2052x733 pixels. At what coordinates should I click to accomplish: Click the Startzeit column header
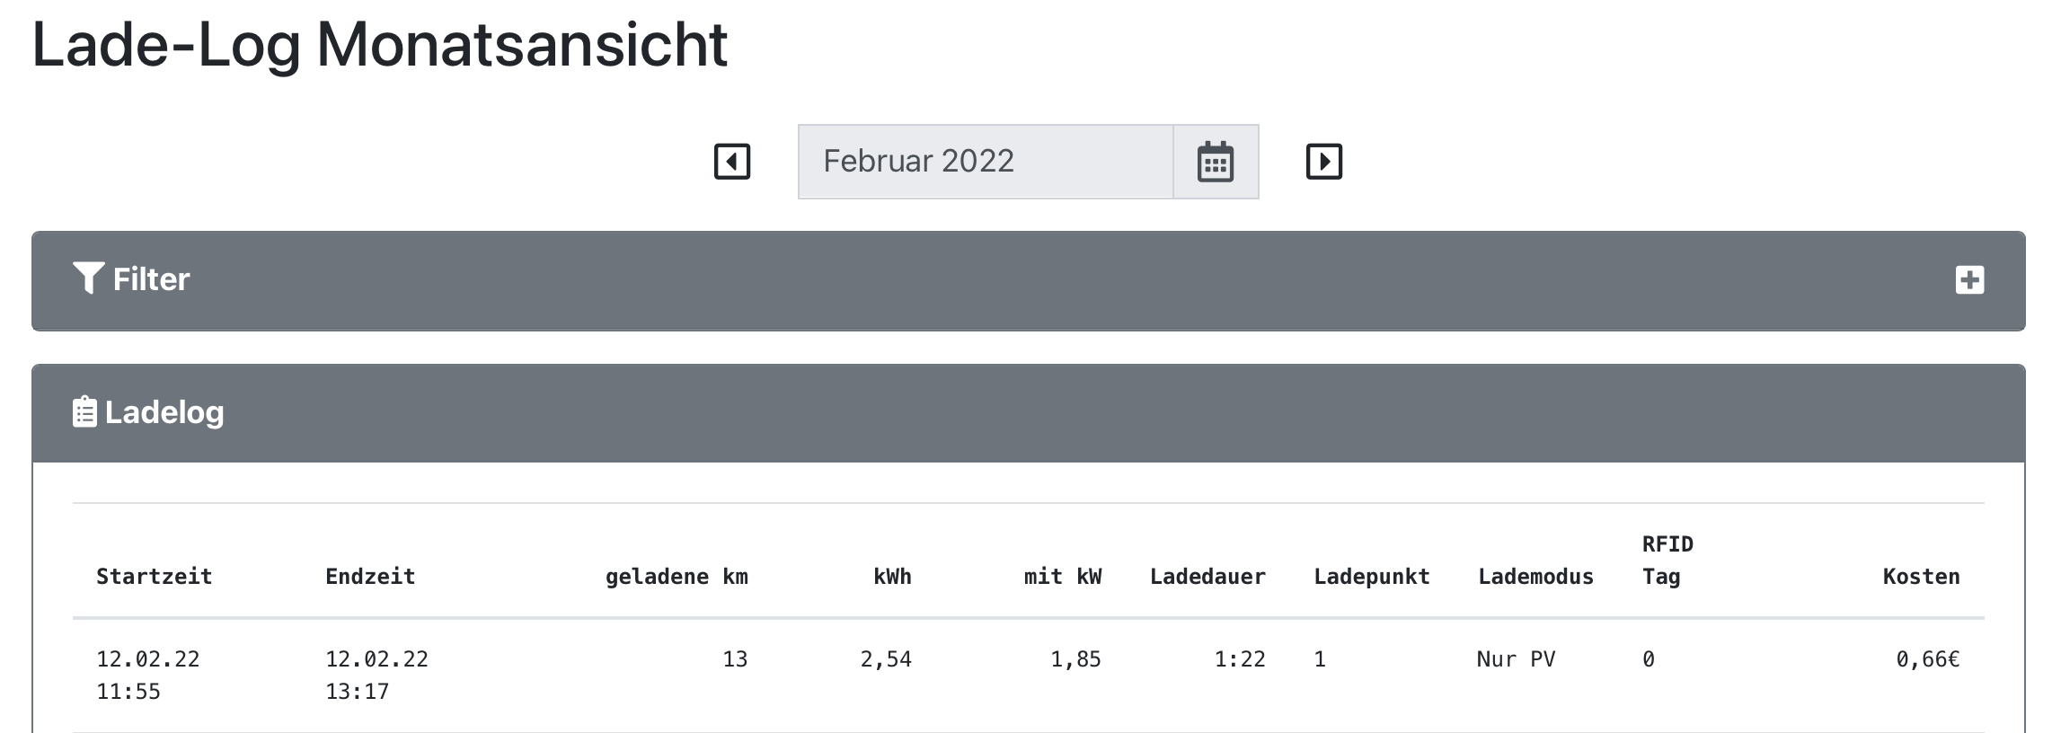[154, 577]
